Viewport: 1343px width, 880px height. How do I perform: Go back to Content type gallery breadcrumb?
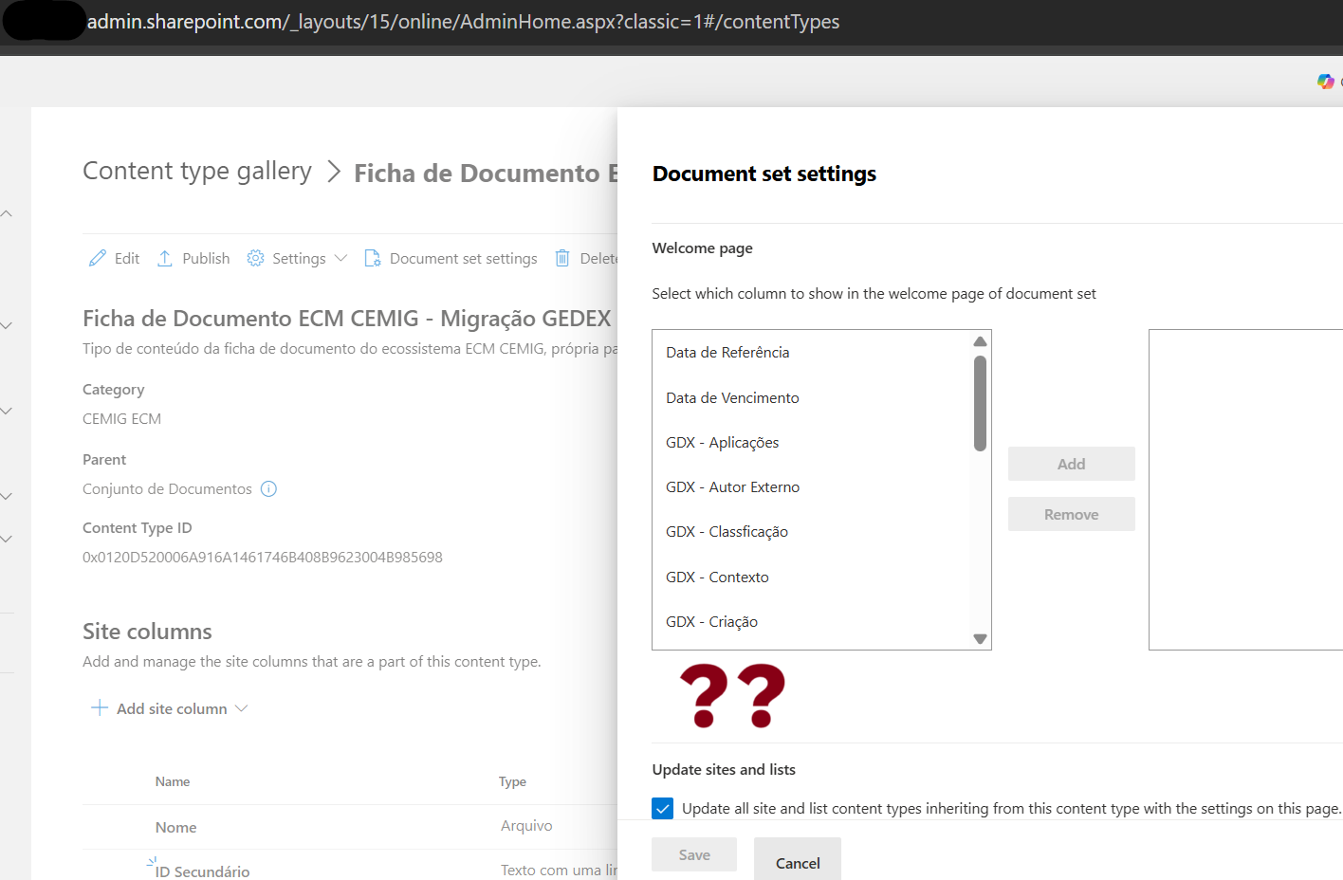197,171
